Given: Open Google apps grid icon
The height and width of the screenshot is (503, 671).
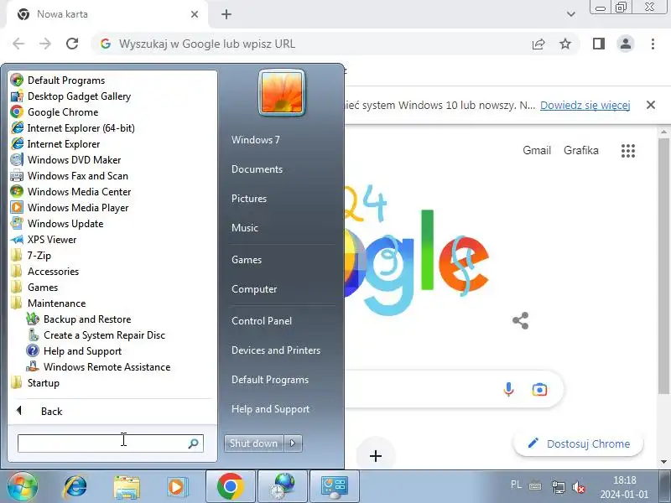Looking at the screenshot, I should (x=627, y=151).
